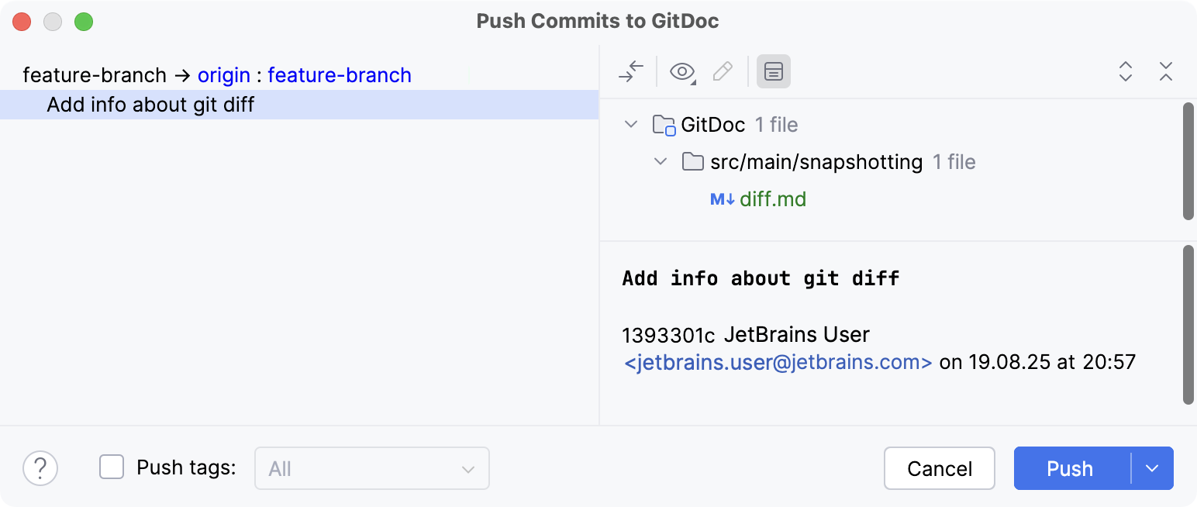Select the Edit commit message pencil icon
This screenshot has height=507, width=1197.
tap(722, 71)
